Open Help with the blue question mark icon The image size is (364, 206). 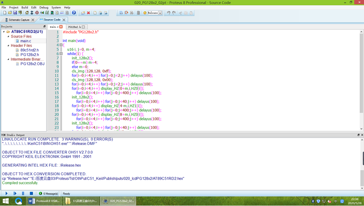(74, 13)
